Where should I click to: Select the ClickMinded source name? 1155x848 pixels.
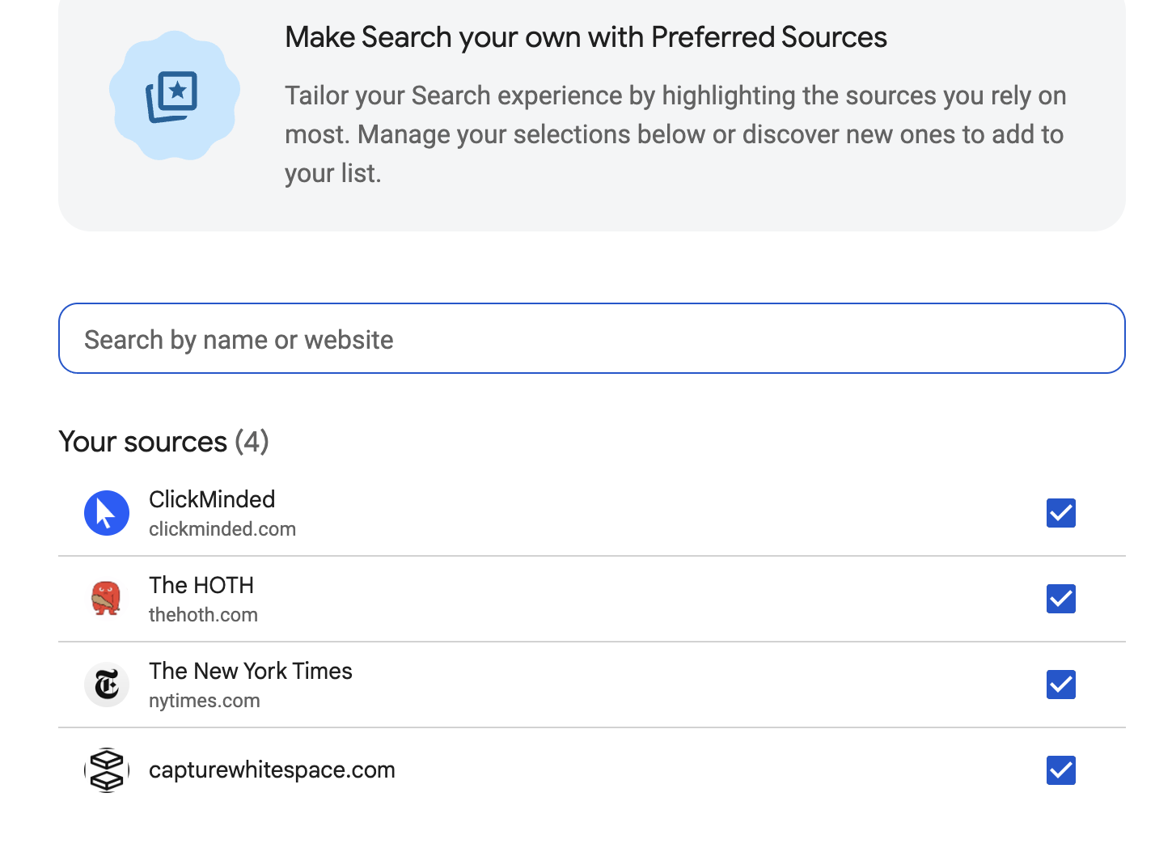[212, 499]
